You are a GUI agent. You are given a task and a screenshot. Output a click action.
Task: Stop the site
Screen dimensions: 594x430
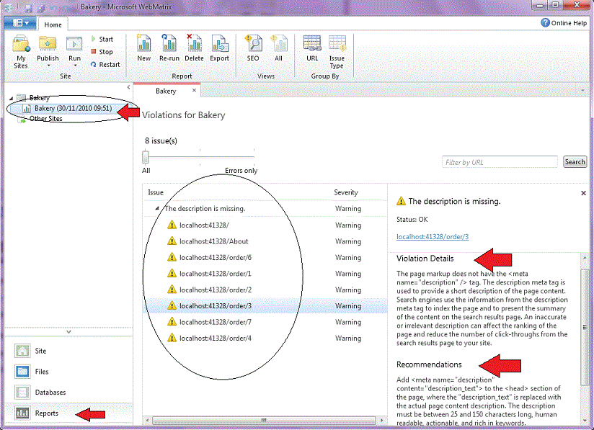click(102, 52)
